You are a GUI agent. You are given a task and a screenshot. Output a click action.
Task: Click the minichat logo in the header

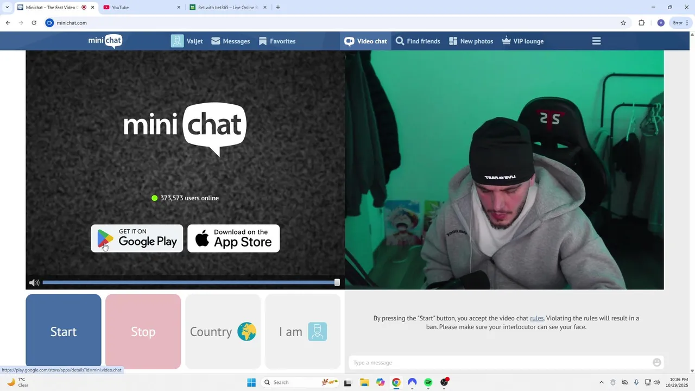pos(105,41)
